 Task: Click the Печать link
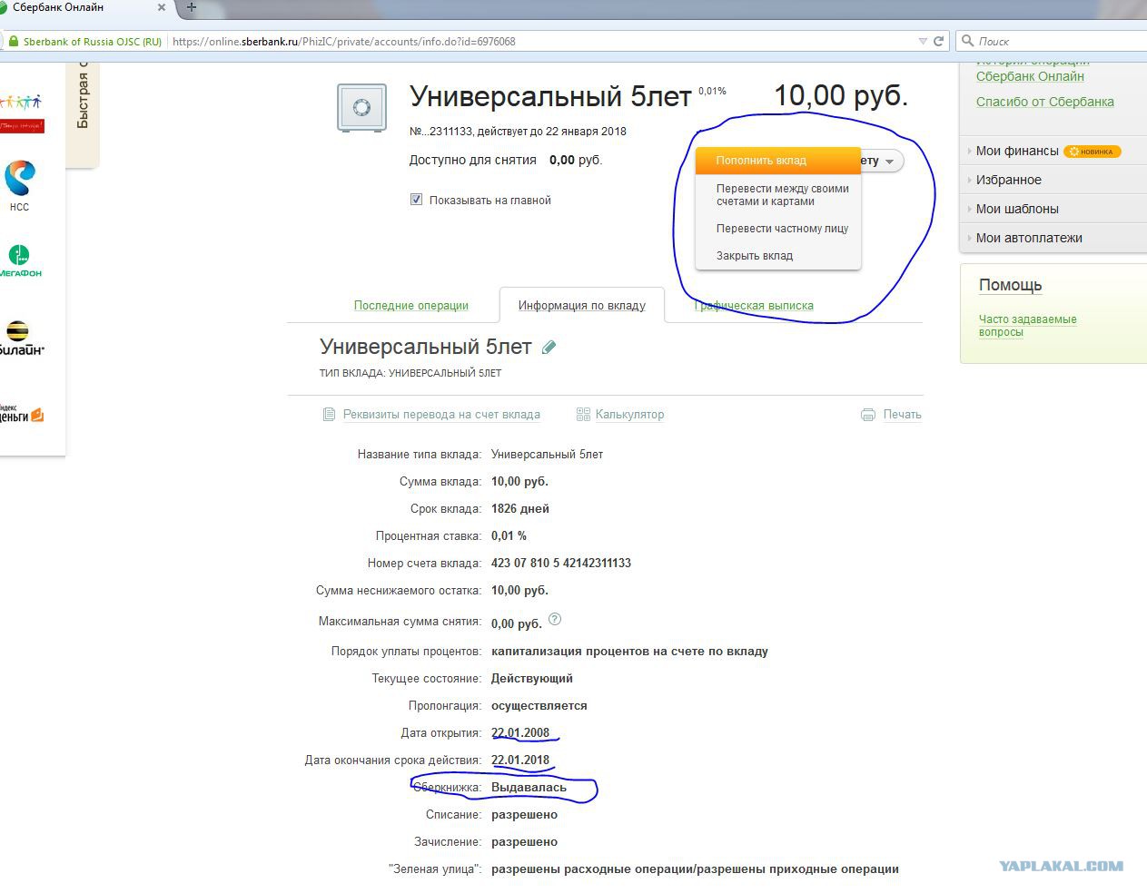point(903,415)
